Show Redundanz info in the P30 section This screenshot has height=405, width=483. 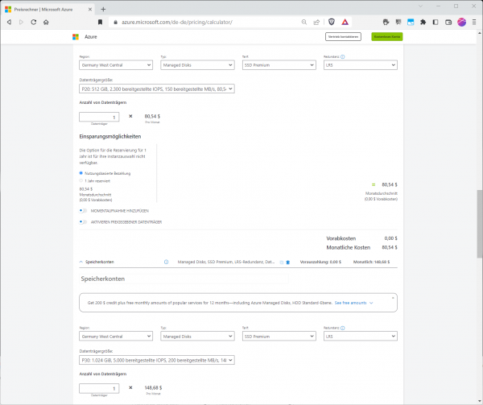point(343,328)
